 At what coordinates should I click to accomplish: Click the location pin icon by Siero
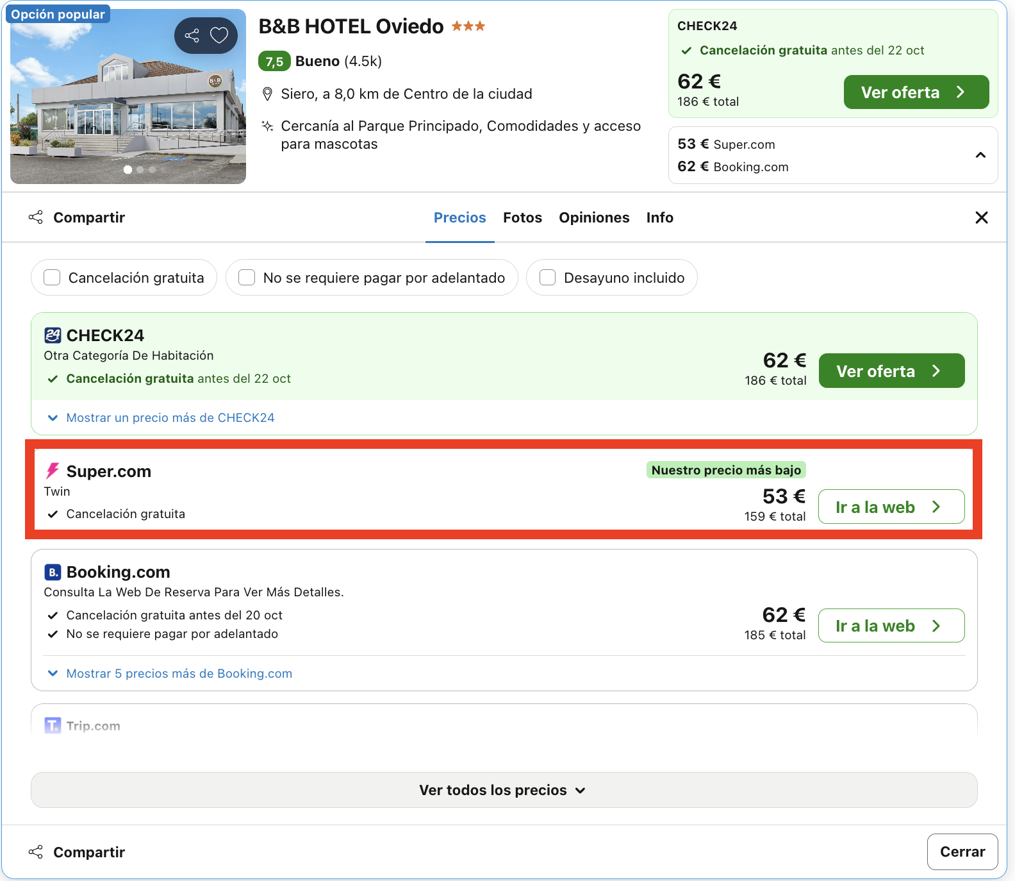point(268,94)
